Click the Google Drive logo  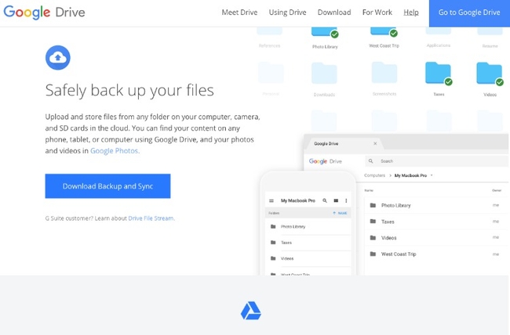(44, 13)
